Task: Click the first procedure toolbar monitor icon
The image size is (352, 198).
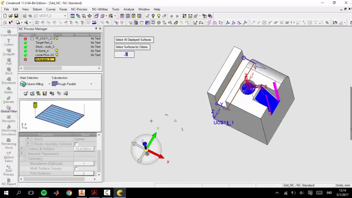Action: click(x=26, y=94)
